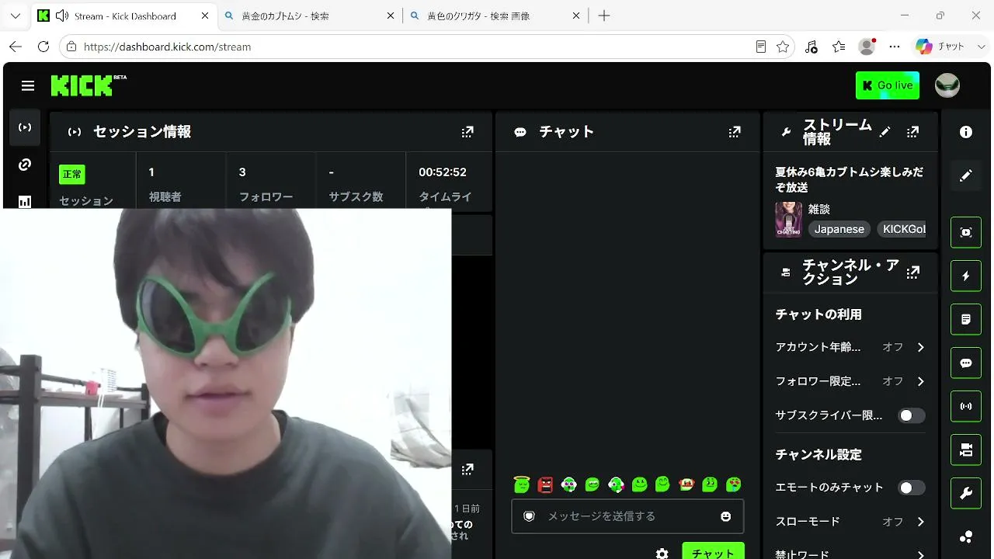Click the フォロワー count label
The image size is (994, 559).
[266, 197]
